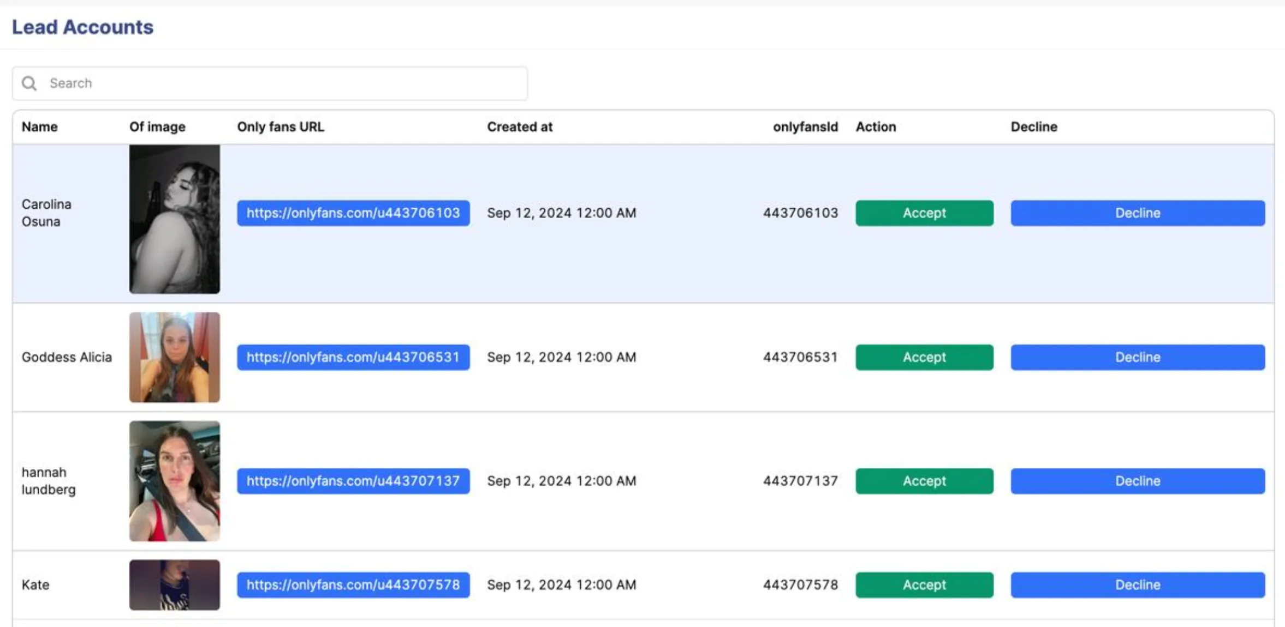Open the u443707578 profile URL link
Viewport: 1285px width, 627px height.
tap(353, 584)
